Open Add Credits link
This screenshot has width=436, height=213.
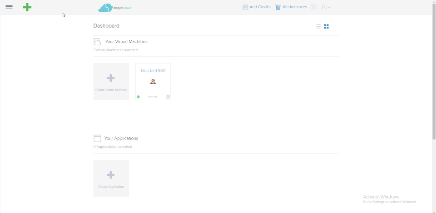pyautogui.click(x=260, y=7)
